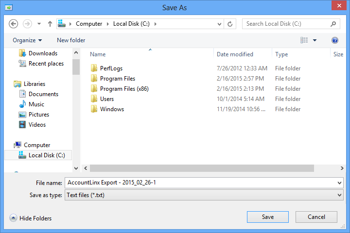
Task: Go back using the Back arrow
Action: pyautogui.click(x=14, y=24)
